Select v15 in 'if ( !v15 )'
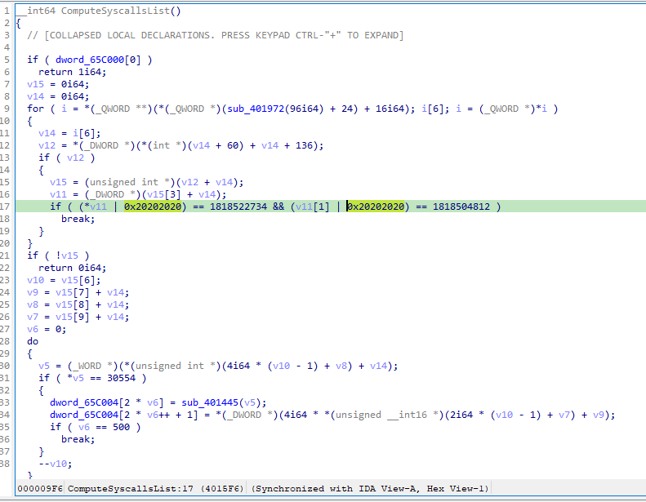646x502 pixels. click(69, 255)
